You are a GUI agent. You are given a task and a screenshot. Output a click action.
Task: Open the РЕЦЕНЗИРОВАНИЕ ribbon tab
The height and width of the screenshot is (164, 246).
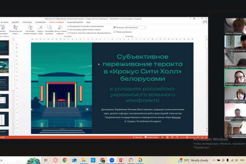[75, 22]
